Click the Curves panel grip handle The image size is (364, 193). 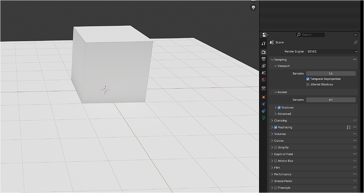click(355, 141)
